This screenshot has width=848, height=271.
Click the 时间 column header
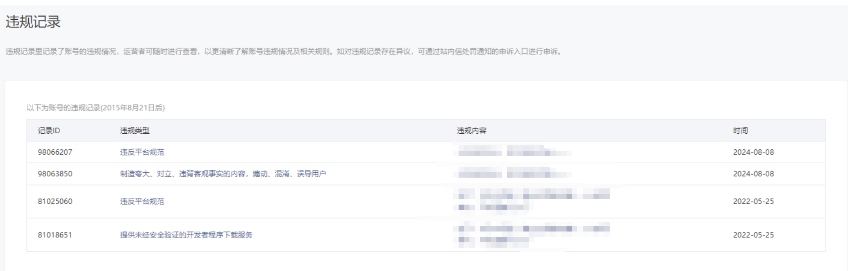[x=740, y=131]
